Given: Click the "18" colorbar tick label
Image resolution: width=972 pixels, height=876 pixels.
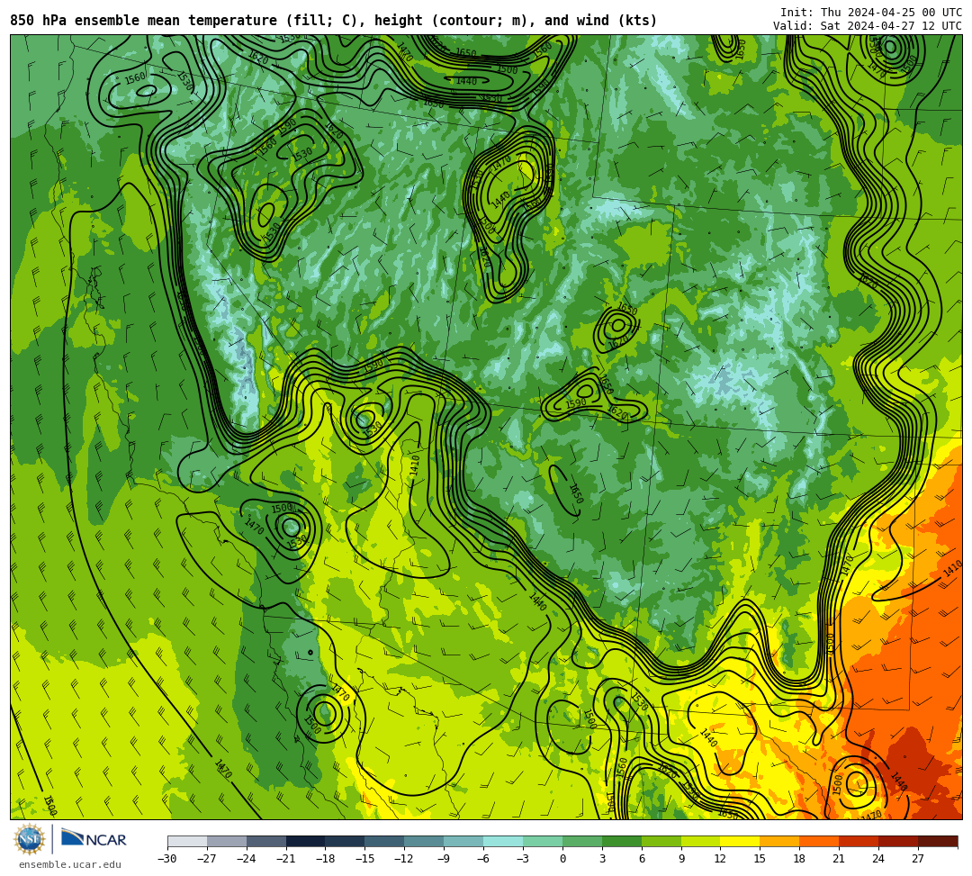Looking at the screenshot, I should [x=800, y=859].
